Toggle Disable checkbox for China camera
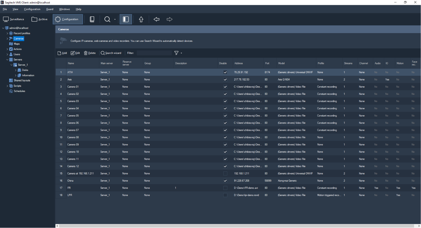The width and height of the screenshot is (421, 228). click(x=225, y=181)
